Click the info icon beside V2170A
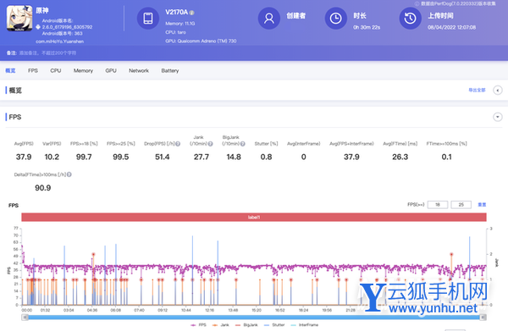Viewport: 508px width, 331px height. [192, 13]
